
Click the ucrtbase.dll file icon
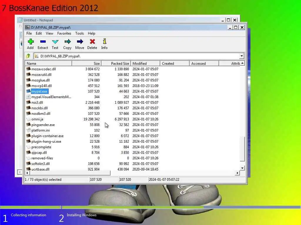pos(29,169)
